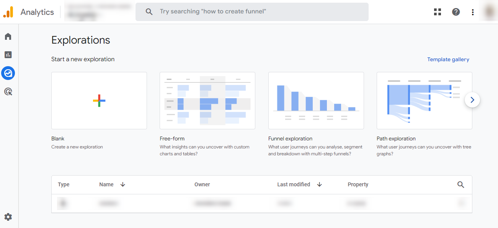Image resolution: width=498 pixels, height=228 pixels.
Task: Open the Advertising cursor icon
Action: [x=8, y=91]
